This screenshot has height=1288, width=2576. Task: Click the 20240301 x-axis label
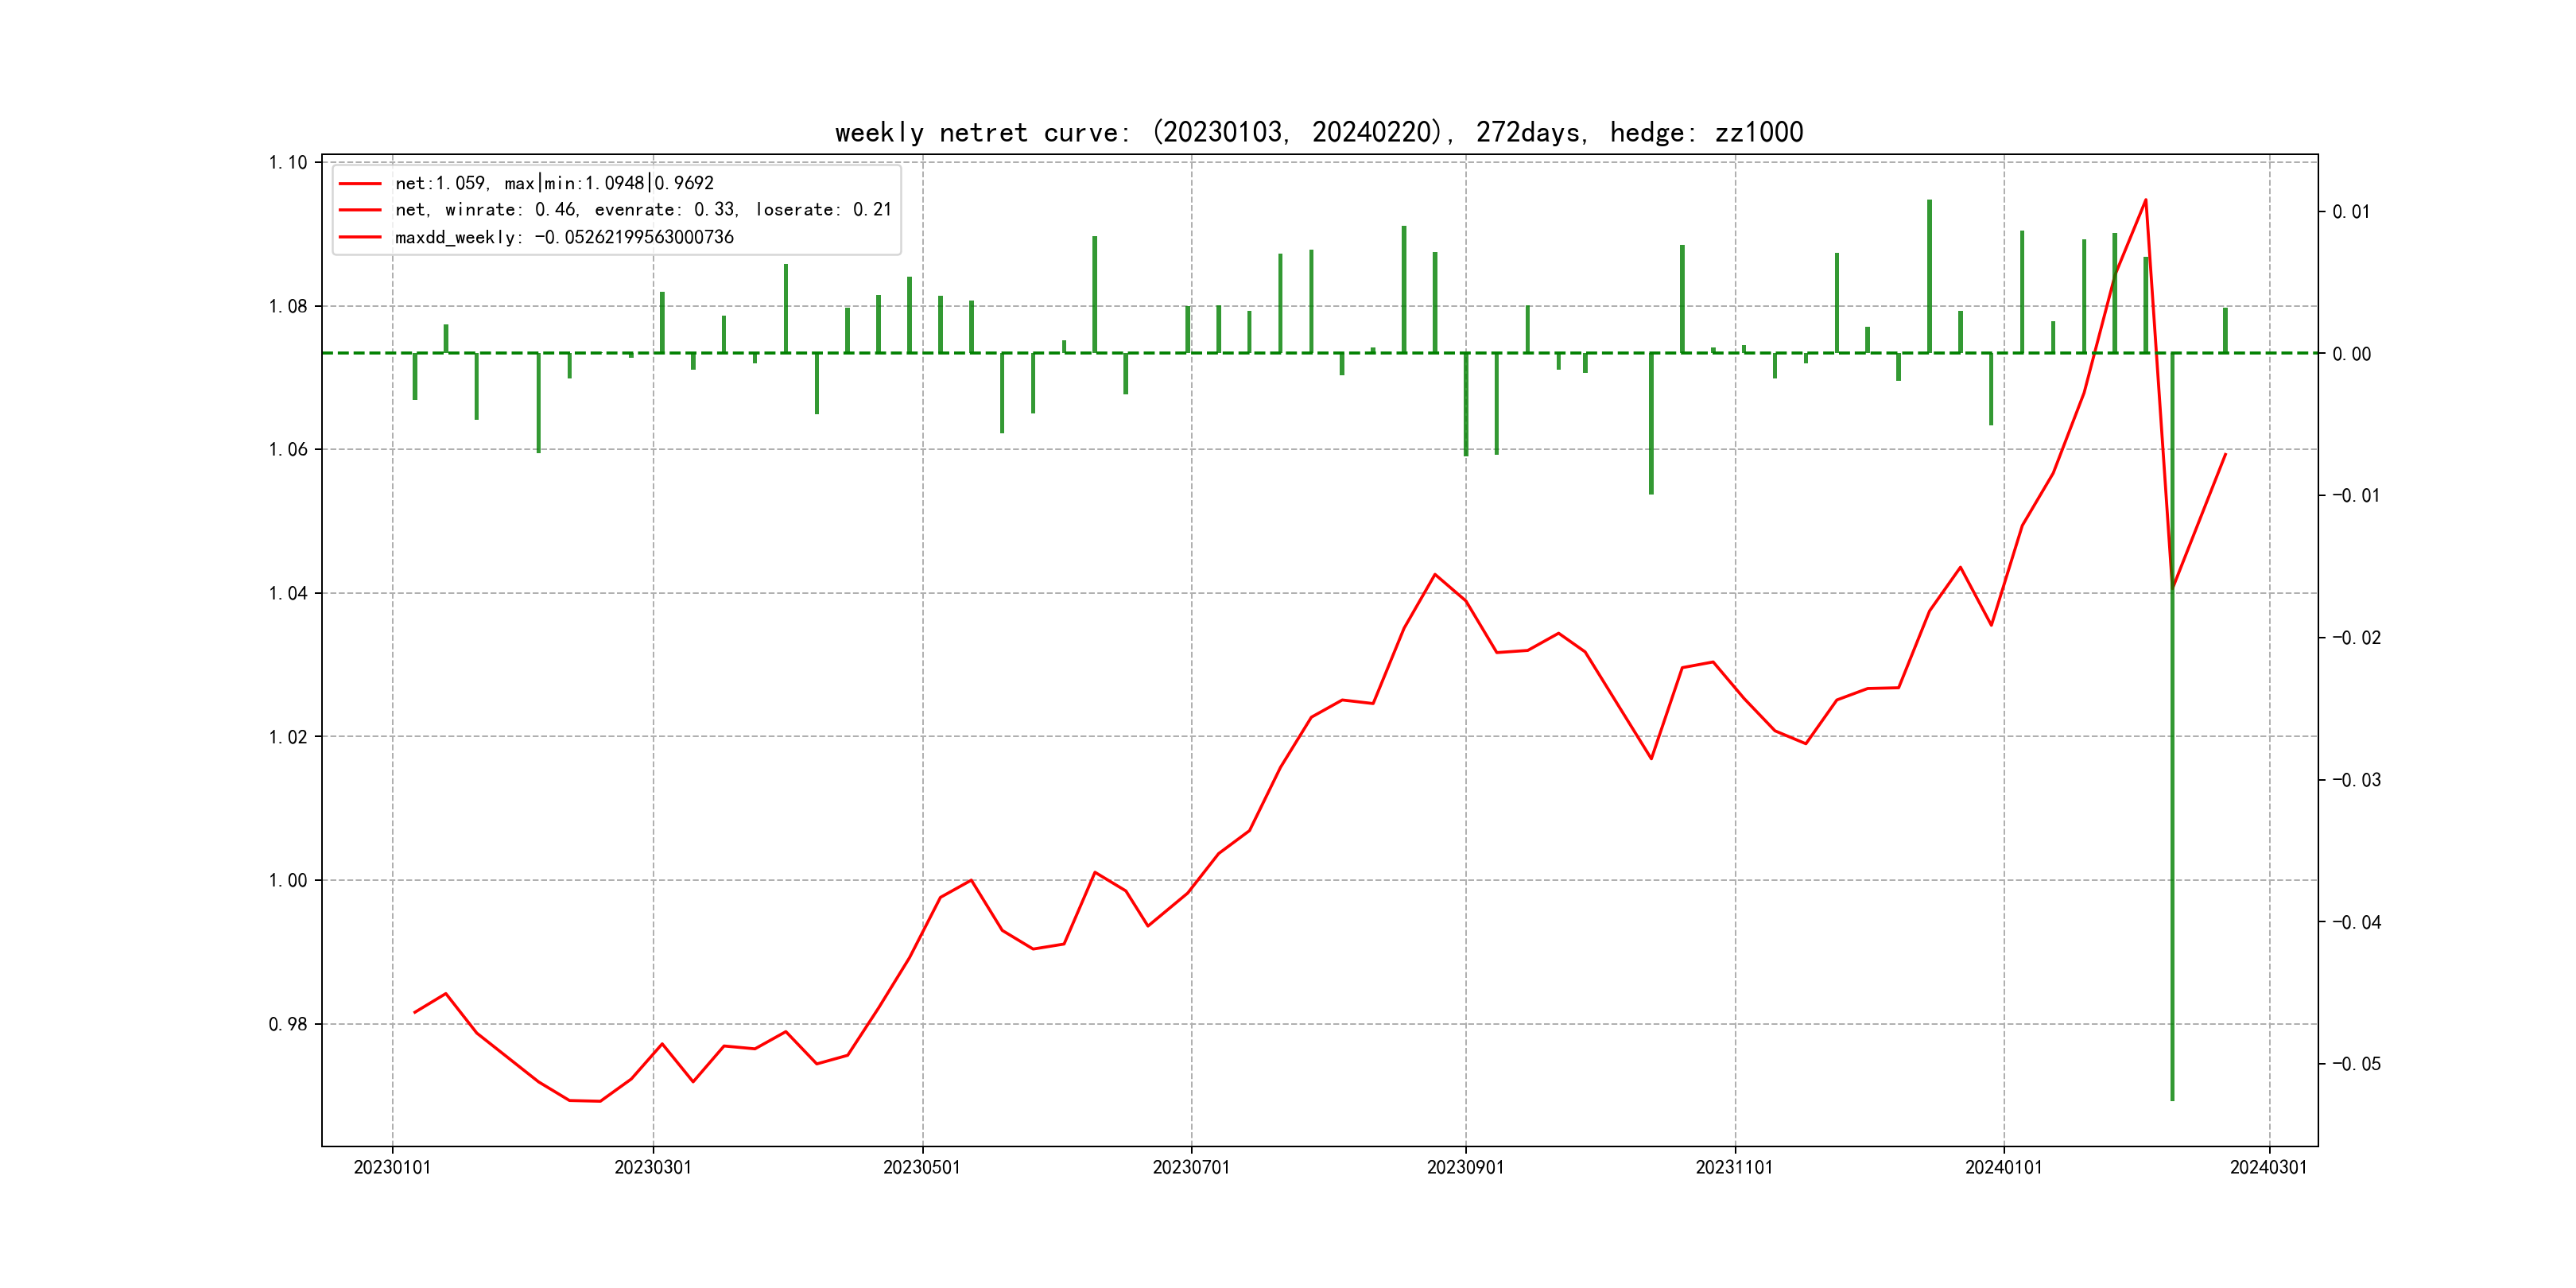tap(2268, 1167)
